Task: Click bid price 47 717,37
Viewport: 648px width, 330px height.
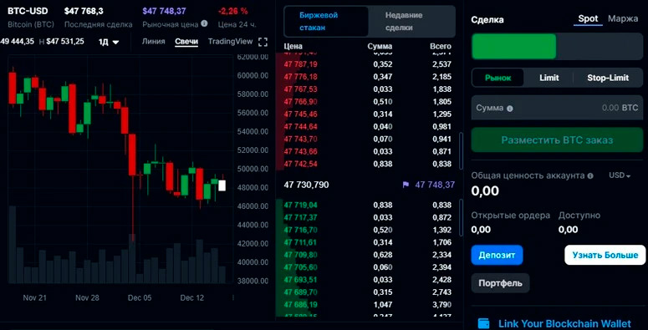Action: point(300,217)
